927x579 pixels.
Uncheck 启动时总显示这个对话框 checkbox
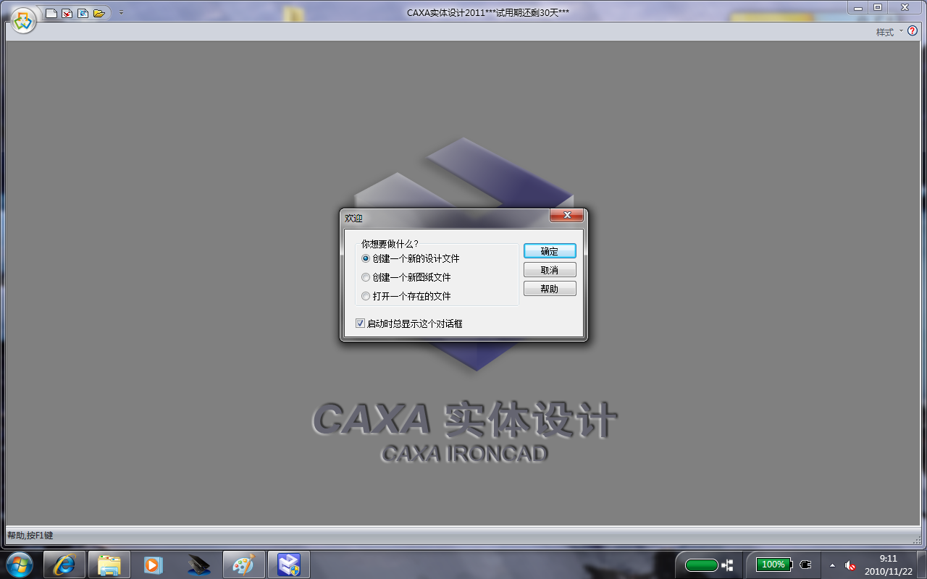(x=409, y=324)
